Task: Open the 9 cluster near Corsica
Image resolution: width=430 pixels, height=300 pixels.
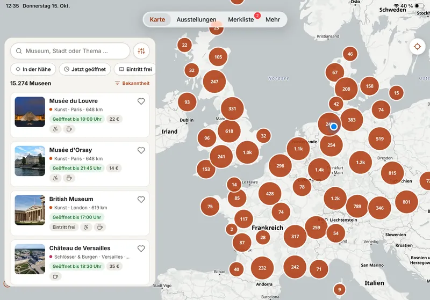Action: [x=340, y=290]
